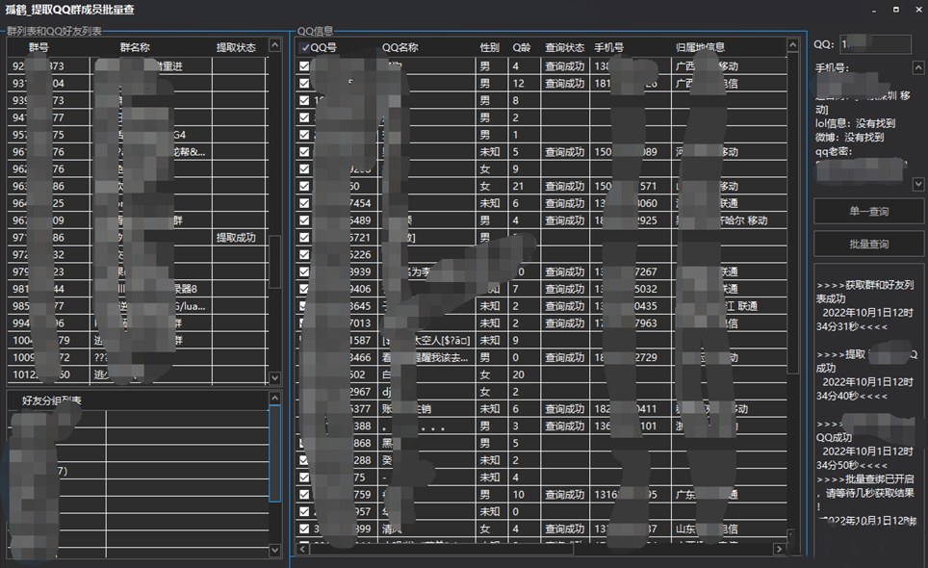The image size is (928, 568).
Task: Sort by the 群号 column header
Action: (x=39, y=47)
